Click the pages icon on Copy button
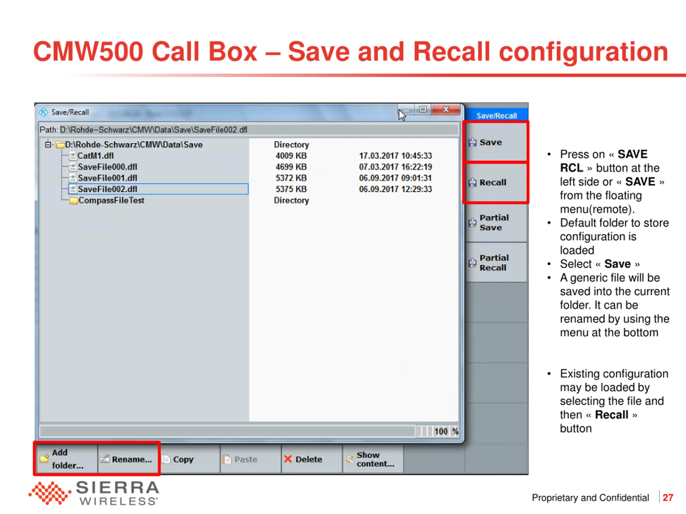This screenshot has height=514, width=686. [x=166, y=459]
